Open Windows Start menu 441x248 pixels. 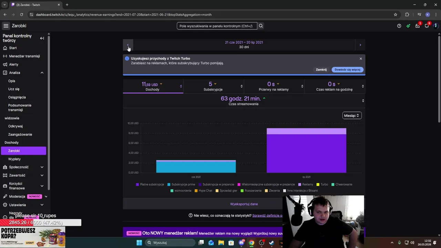click(139, 242)
